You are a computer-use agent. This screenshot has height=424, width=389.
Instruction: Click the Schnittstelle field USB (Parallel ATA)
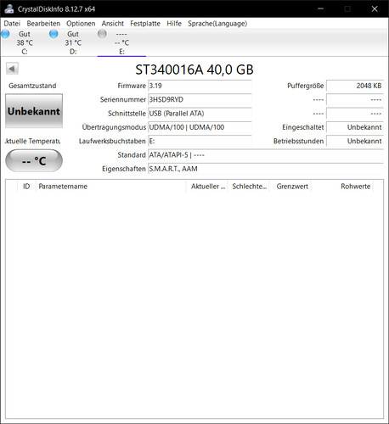click(x=200, y=114)
